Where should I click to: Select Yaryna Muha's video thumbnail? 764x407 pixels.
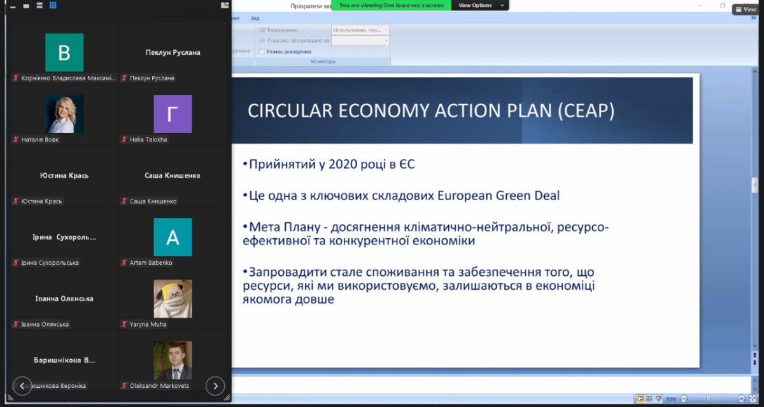click(x=173, y=299)
